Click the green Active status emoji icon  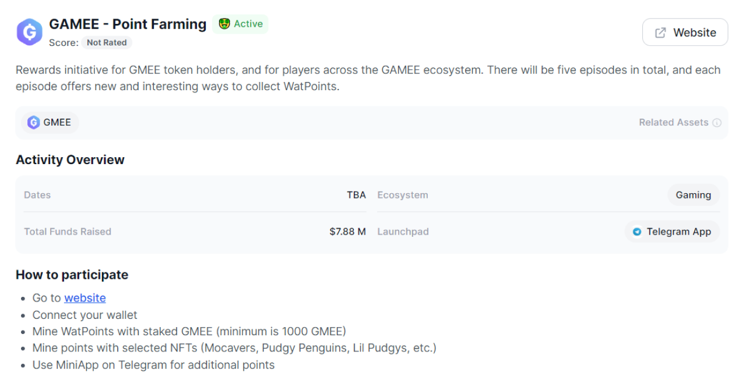click(x=224, y=24)
